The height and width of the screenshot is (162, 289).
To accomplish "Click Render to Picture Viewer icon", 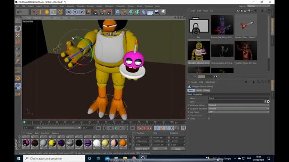I will tap(103, 12).
